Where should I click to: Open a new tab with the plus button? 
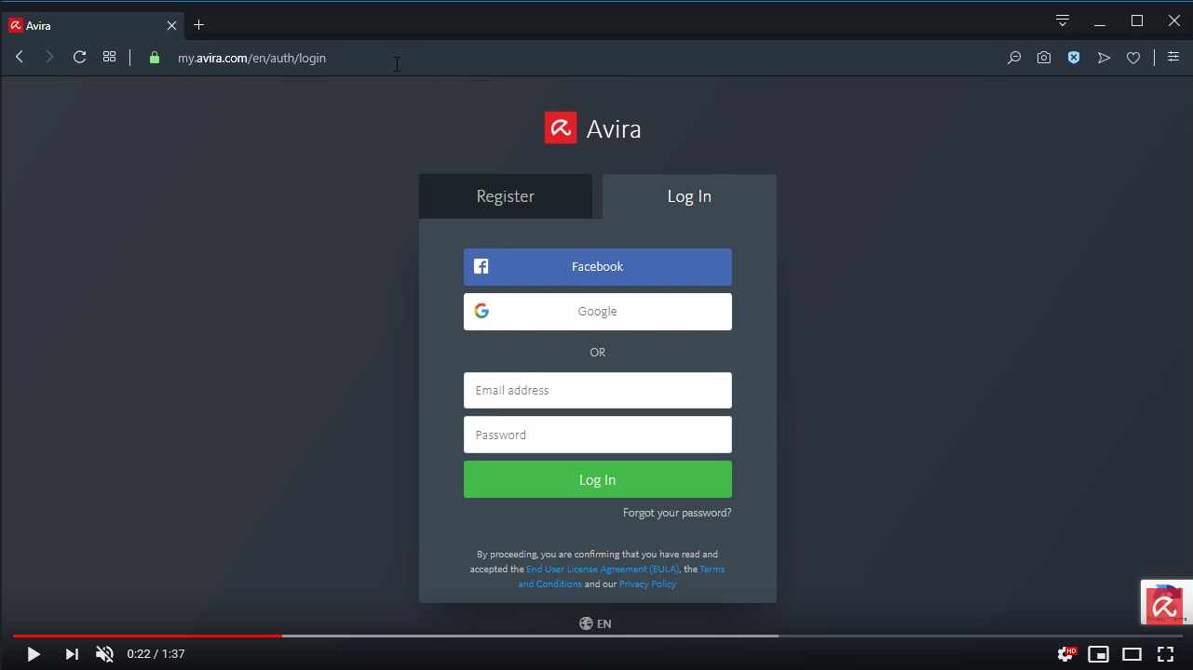click(x=198, y=25)
